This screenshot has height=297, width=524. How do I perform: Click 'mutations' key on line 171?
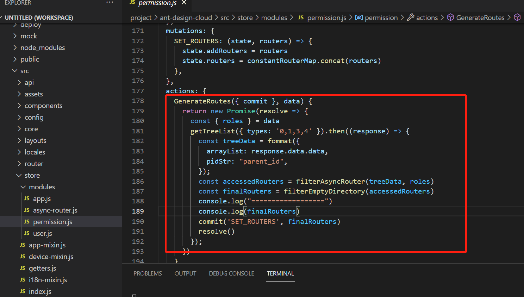(x=184, y=31)
